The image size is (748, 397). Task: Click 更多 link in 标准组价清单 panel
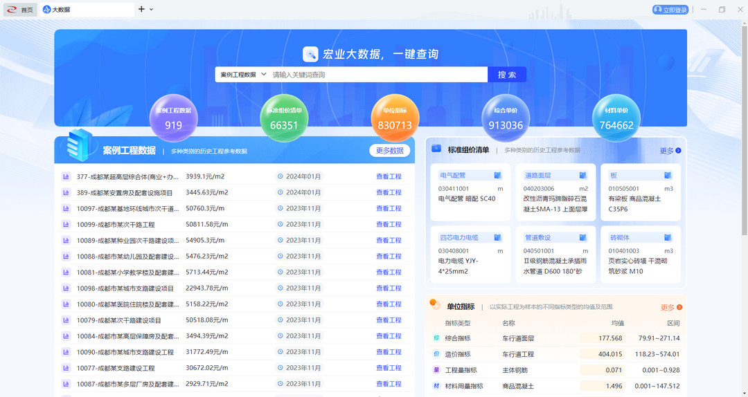pyautogui.click(x=670, y=151)
